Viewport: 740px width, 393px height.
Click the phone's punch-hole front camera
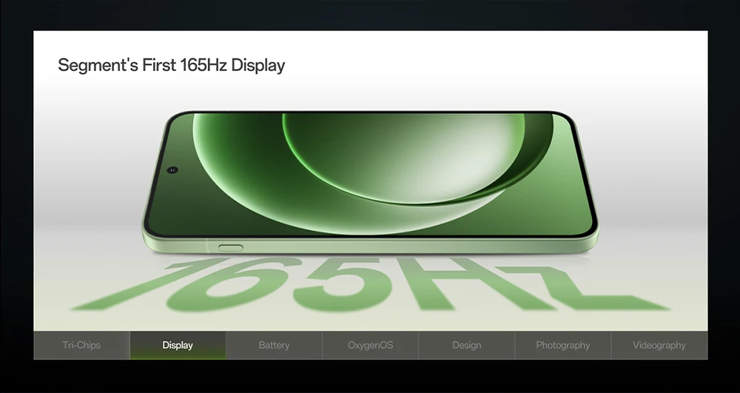(x=172, y=169)
